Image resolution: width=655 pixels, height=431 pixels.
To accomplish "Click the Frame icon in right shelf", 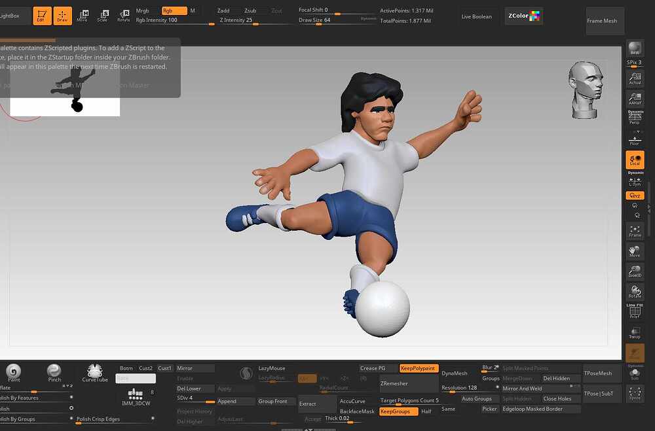I will click(x=635, y=231).
